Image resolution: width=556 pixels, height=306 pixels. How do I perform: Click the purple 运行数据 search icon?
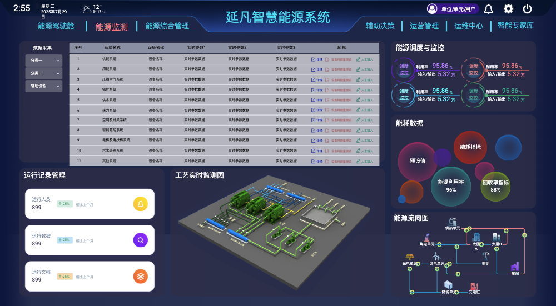(x=141, y=240)
